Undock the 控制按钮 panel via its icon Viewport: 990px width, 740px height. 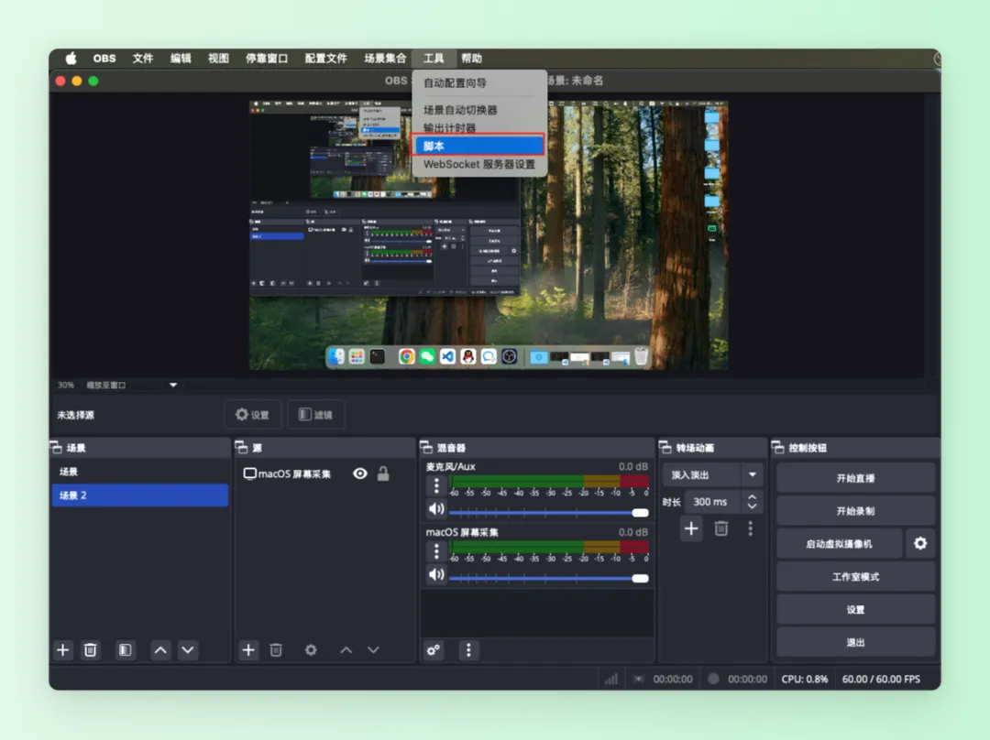[x=778, y=447]
